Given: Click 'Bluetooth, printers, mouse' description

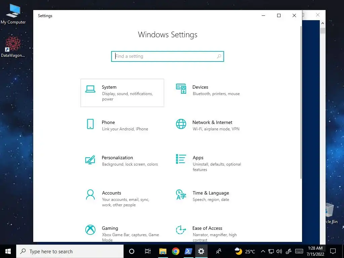Looking at the screenshot, I should pos(216,94).
